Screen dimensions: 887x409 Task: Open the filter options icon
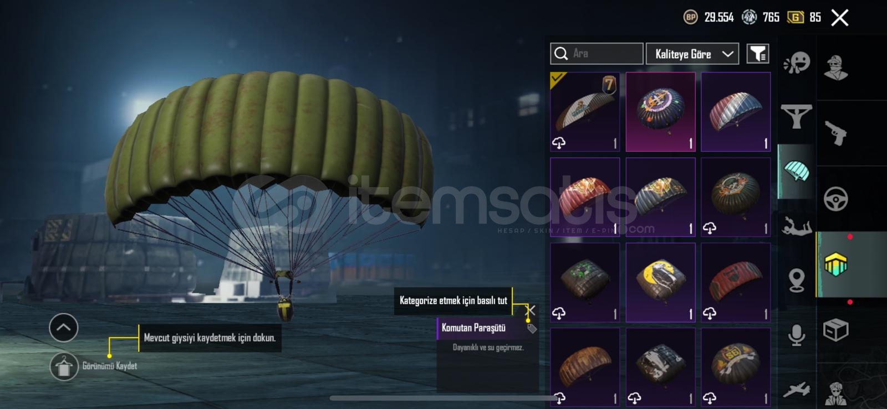757,54
